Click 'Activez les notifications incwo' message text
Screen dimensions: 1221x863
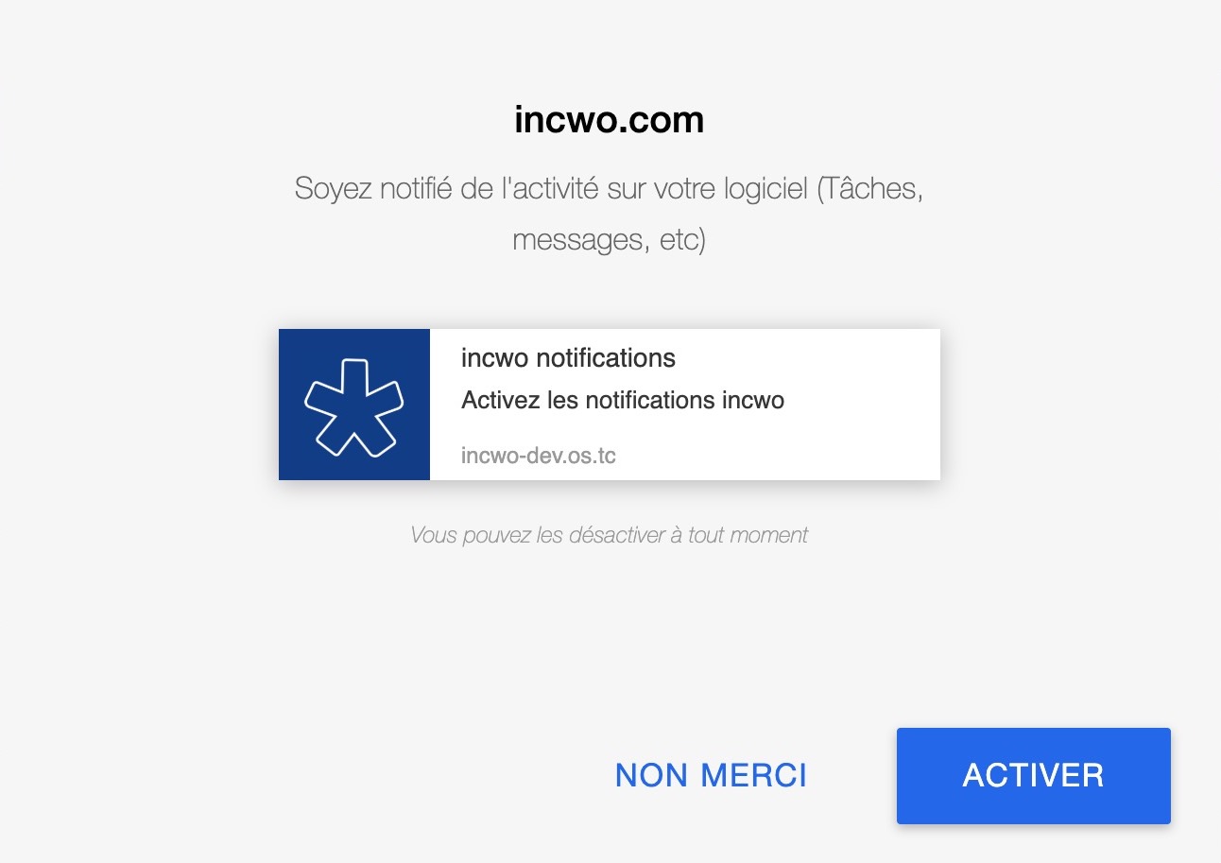click(x=623, y=400)
